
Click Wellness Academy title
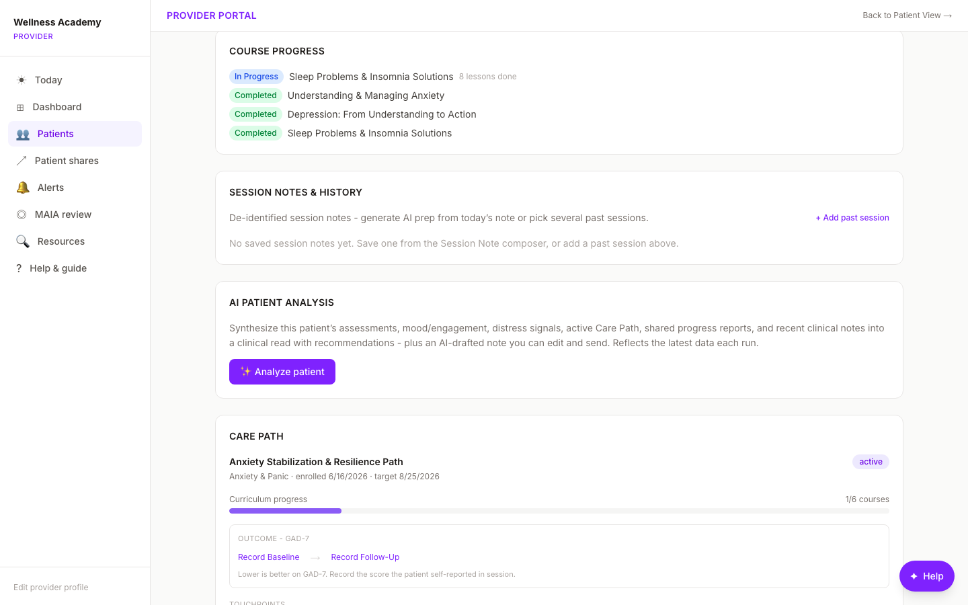57,22
